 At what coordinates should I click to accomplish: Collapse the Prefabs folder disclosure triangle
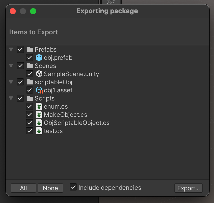click(x=11, y=49)
